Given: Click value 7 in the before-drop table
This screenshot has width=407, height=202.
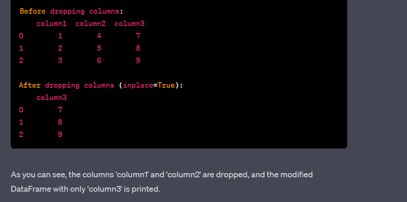Looking at the screenshot, I should [138, 36].
